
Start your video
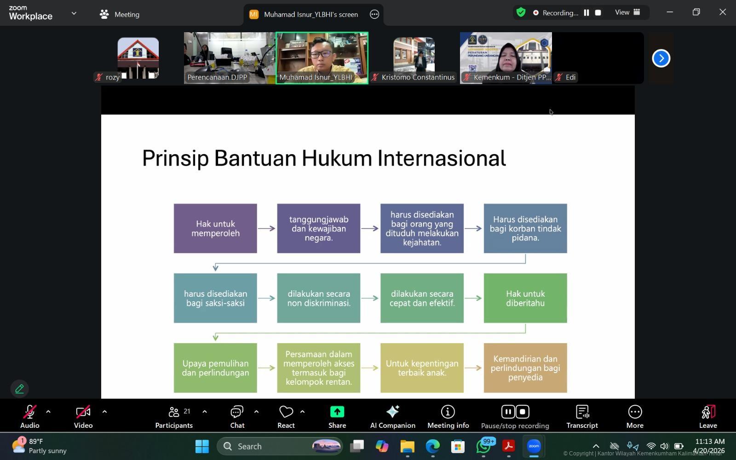pyautogui.click(x=83, y=412)
